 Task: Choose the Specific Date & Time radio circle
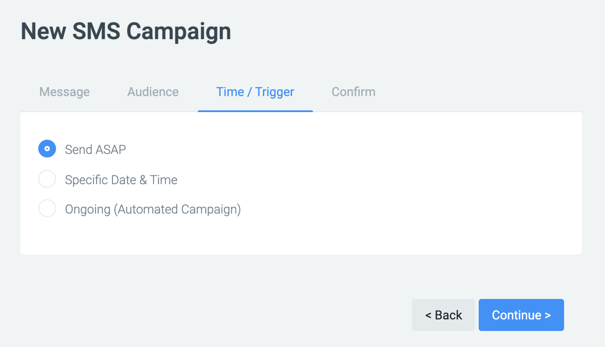click(47, 179)
